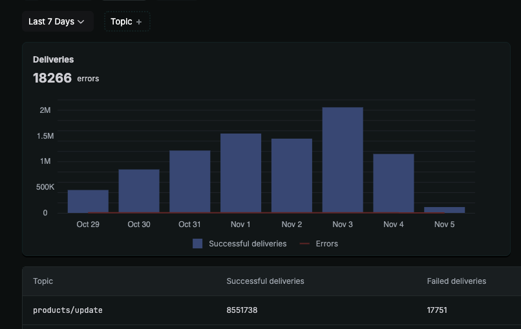Click the Successful deliveries legend label
Screen dimensions: 521x329
pyautogui.click(x=248, y=244)
